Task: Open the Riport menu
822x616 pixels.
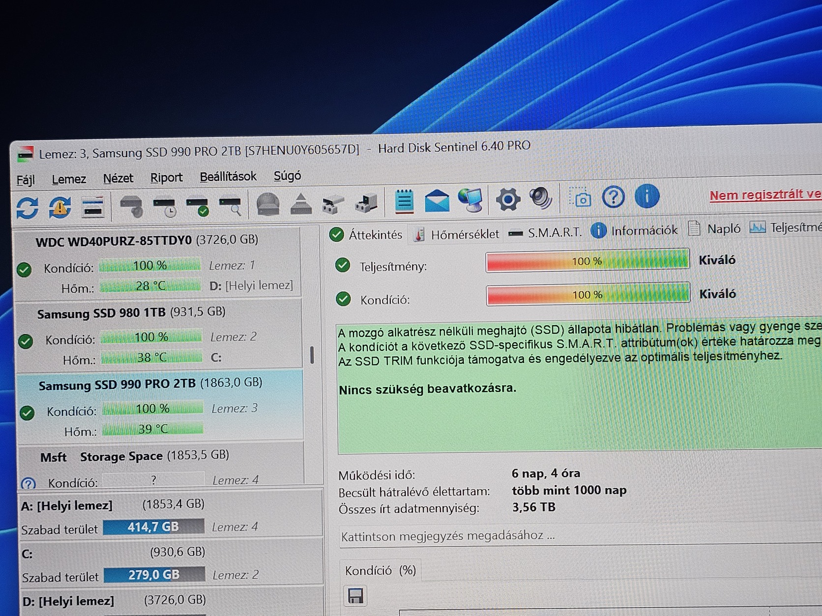Action: click(166, 177)
